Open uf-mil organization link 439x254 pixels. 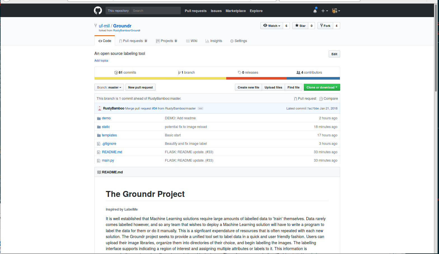104,26
